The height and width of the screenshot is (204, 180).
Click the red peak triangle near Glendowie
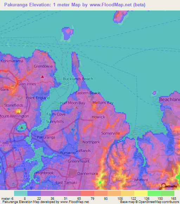43,77
